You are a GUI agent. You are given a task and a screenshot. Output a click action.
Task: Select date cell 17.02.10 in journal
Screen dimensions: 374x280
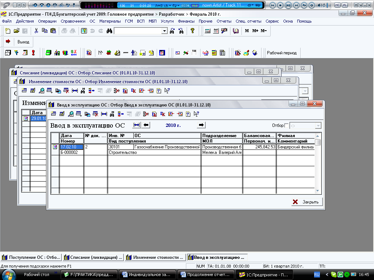(72, 147)
